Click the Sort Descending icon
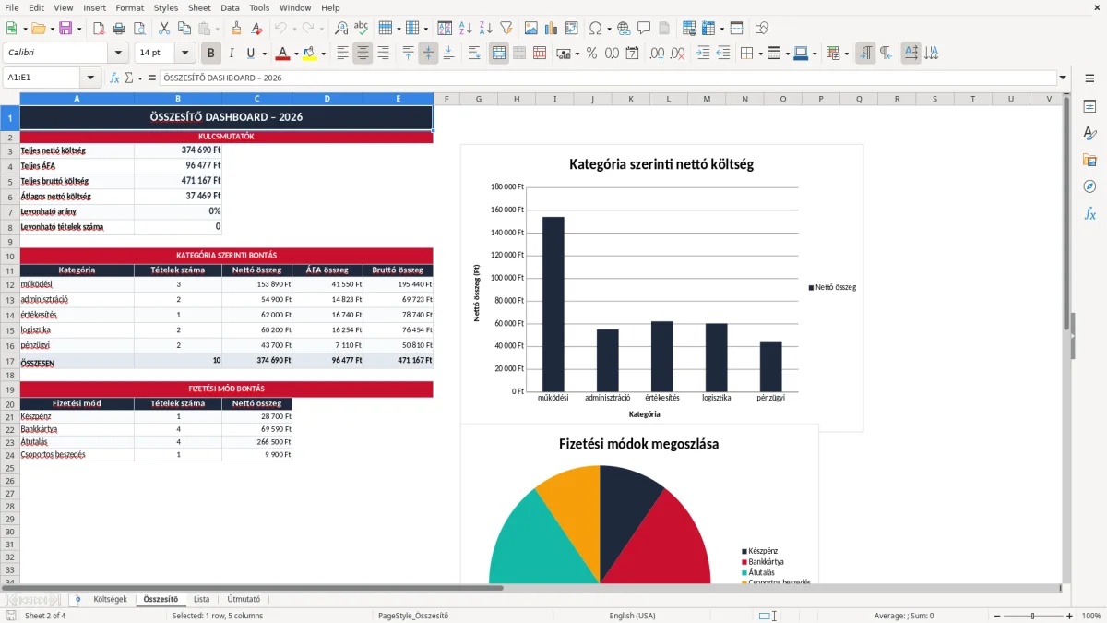Viewport: 1107px width, 623px height. coord(485,29)
